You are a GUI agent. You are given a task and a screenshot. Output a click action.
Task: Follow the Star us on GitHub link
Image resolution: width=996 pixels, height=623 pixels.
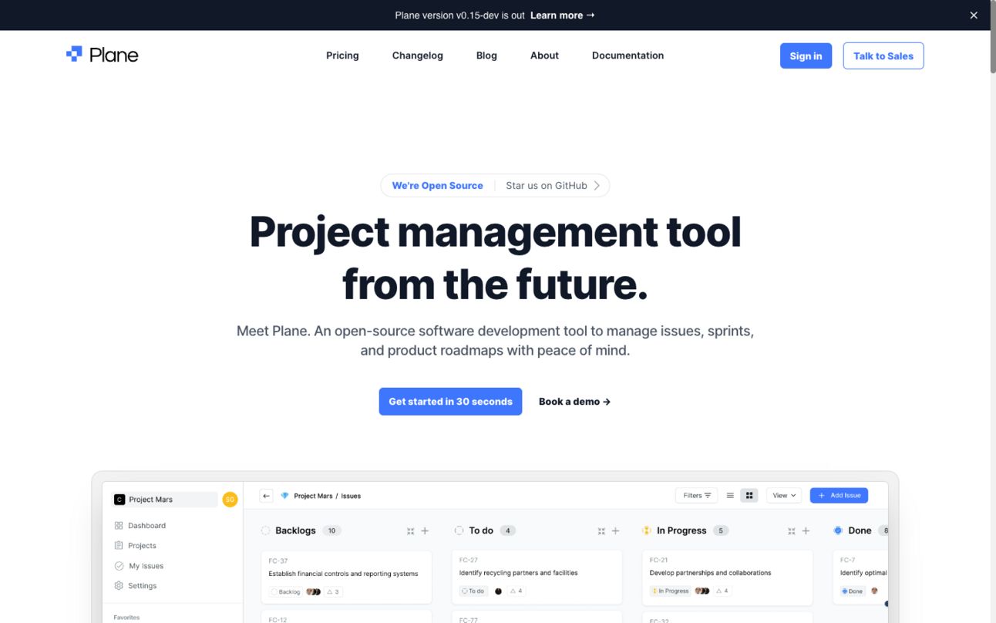point(547,186)
